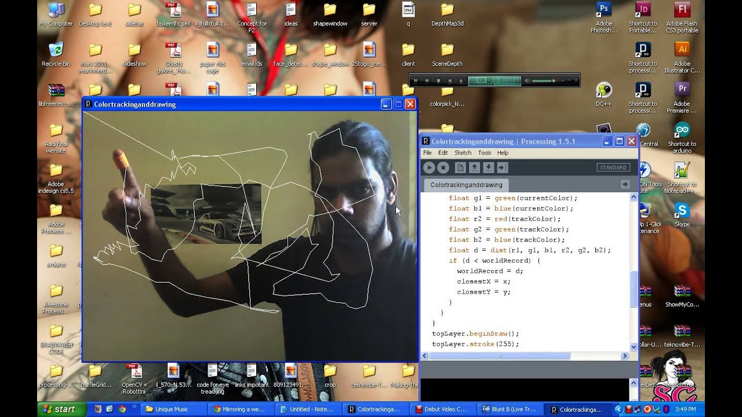Click the code editor's scroll-down arrow
This screenshot has width=742, height=417.
(x=633, y=346)
